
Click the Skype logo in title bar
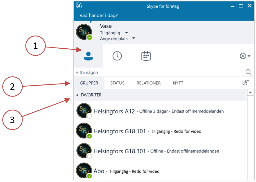point(79,6)
